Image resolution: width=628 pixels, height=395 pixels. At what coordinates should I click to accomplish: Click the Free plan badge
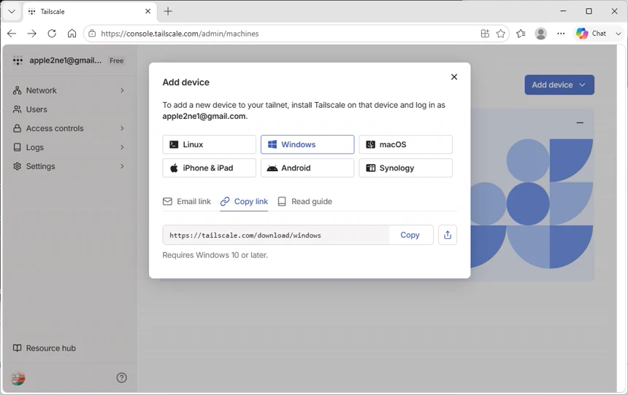[117, 60]
